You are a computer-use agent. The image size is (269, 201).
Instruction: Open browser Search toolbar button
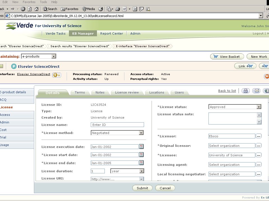click(x=50, y=9)
